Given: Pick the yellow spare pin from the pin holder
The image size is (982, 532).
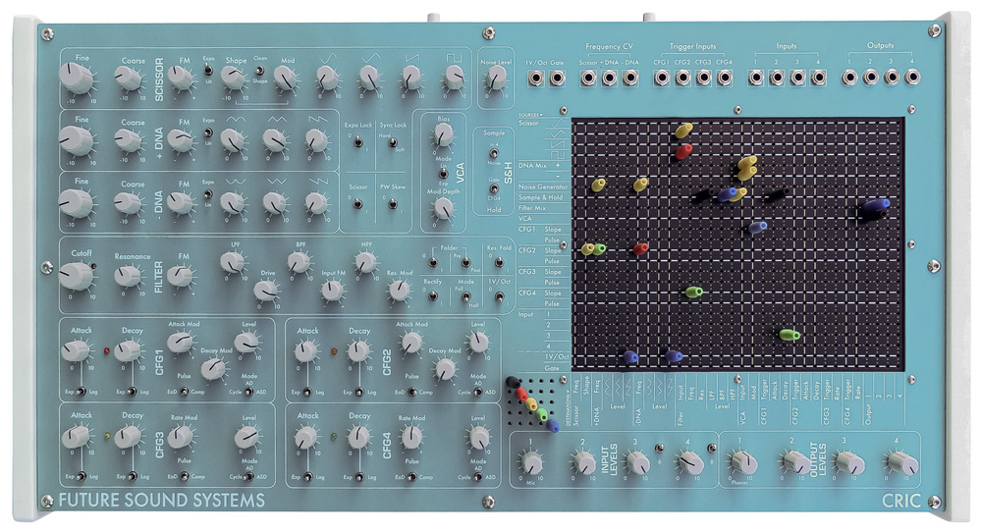Looking at the screenshot, I should coord(531,403).
